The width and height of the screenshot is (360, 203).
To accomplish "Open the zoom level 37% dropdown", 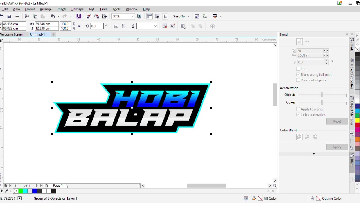I will click(132, 16).
